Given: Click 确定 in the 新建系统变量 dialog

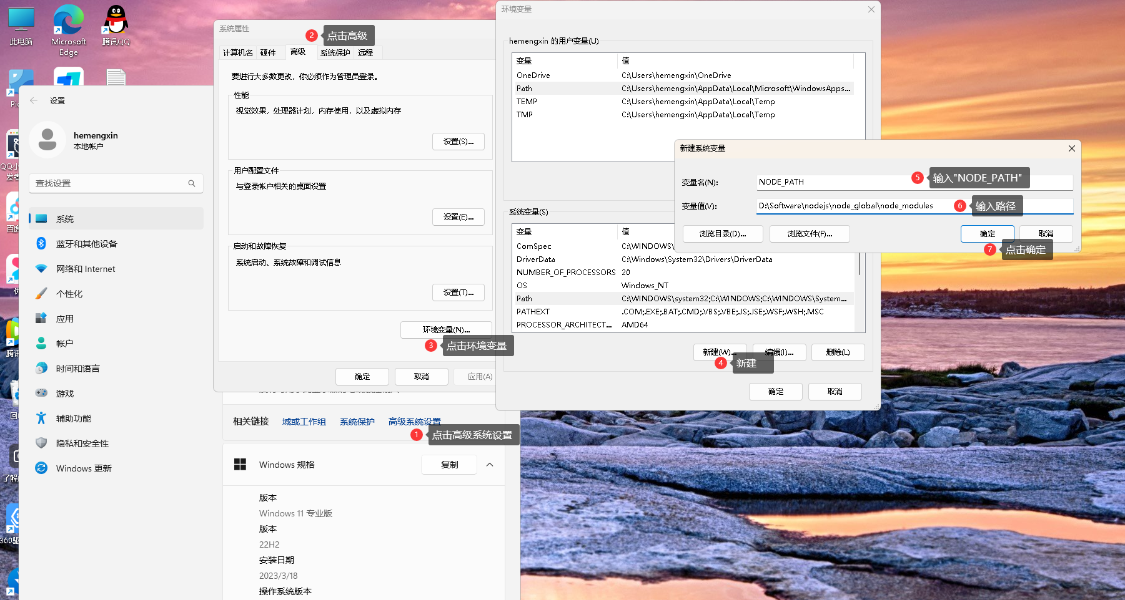Looking at the screenshot, I should coord(988,234).
